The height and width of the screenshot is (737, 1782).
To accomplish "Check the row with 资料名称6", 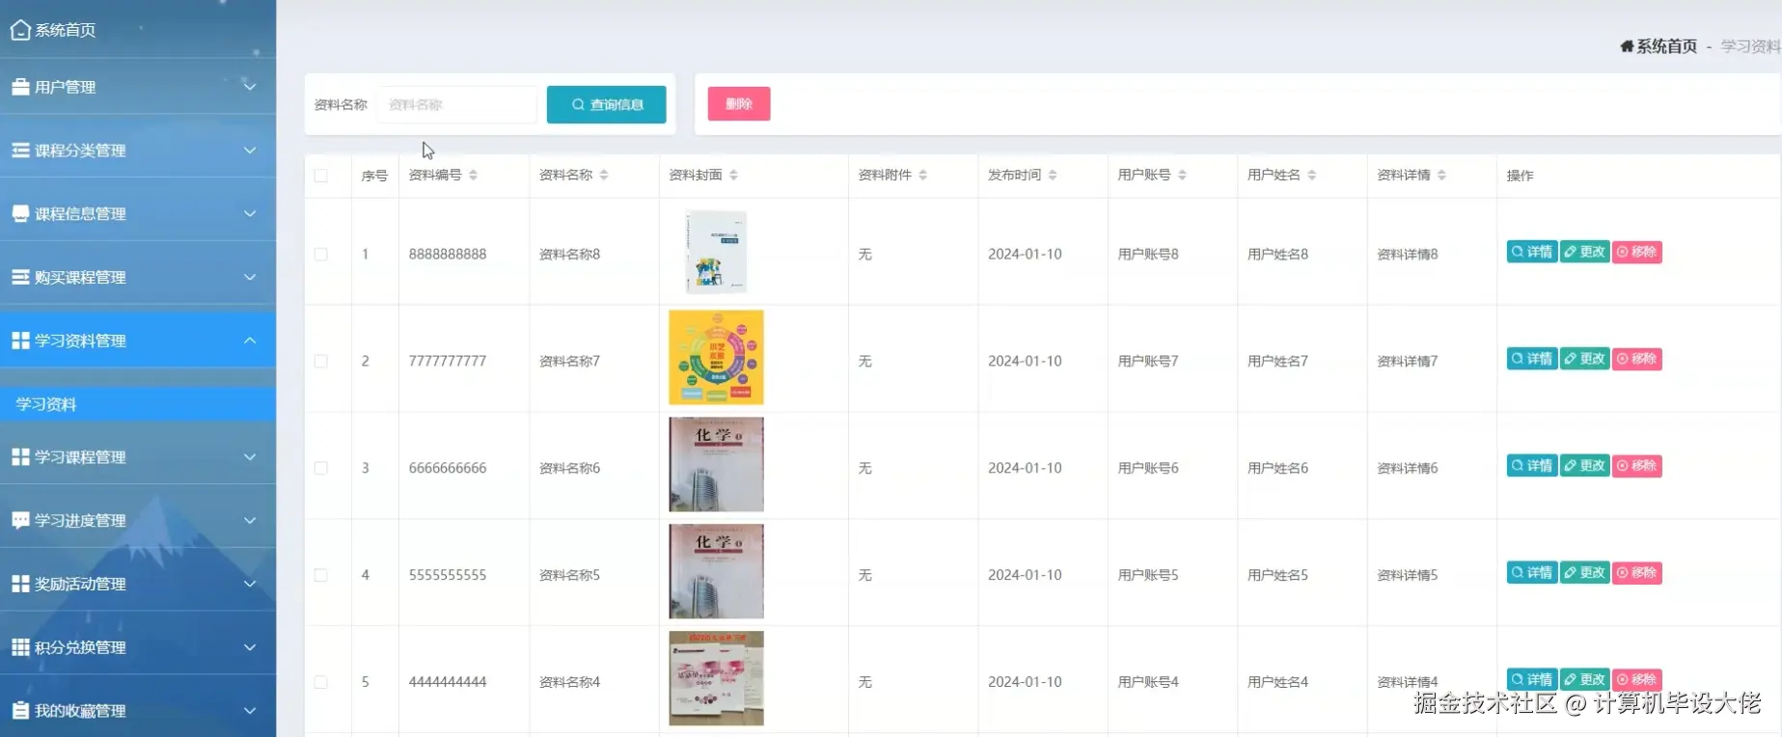I will 321,469.
